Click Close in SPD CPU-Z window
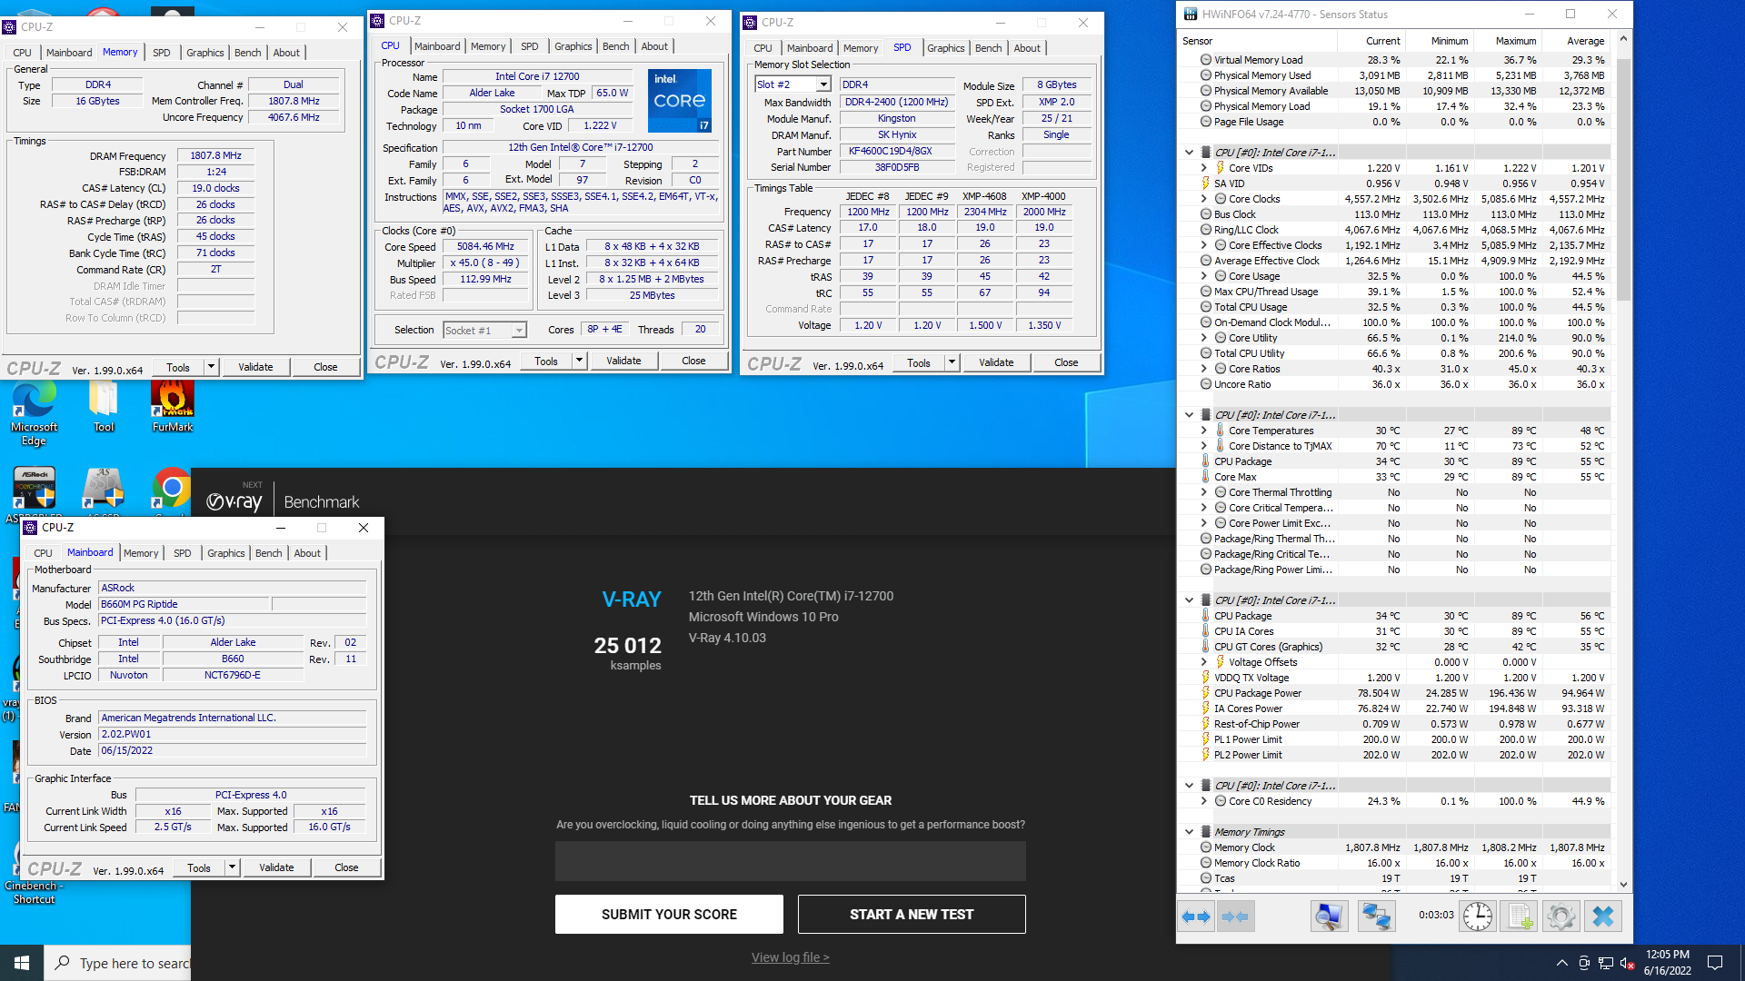1745x981 pixels. pyautogui.click(x=1066, y=363)
